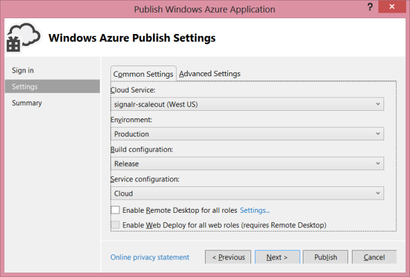Toggle Enable Web Deploy for web roles
Image resolution: width=410 pixels, height=277 pixels.
pyautogui.click(x=115, y=225)
